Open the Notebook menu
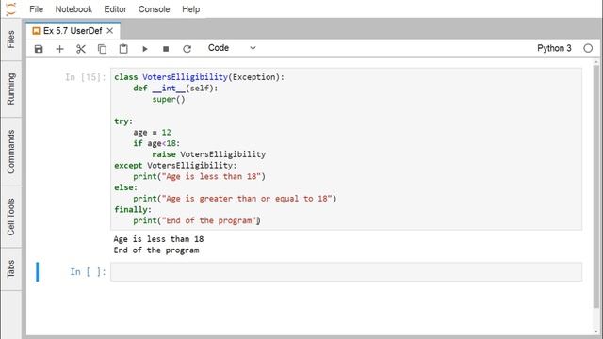 (x=73, y=9)
